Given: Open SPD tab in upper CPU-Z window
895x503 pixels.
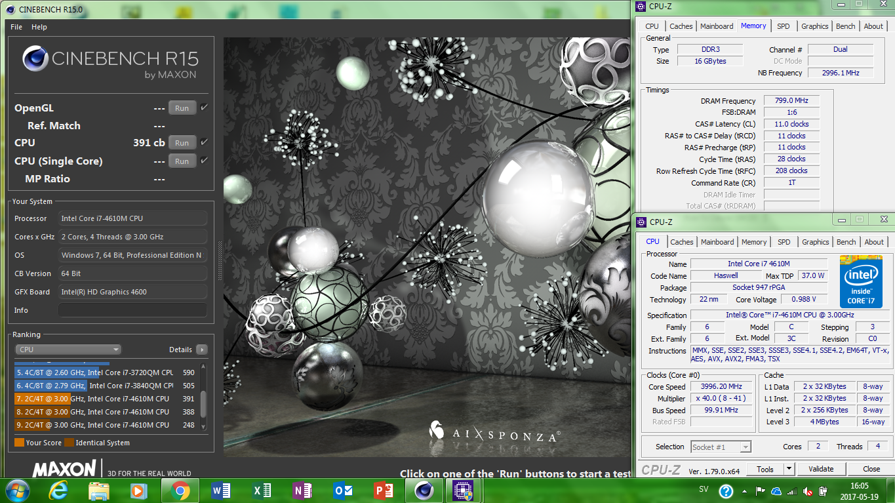Looking at the screenshot, I should coord(784,26).
